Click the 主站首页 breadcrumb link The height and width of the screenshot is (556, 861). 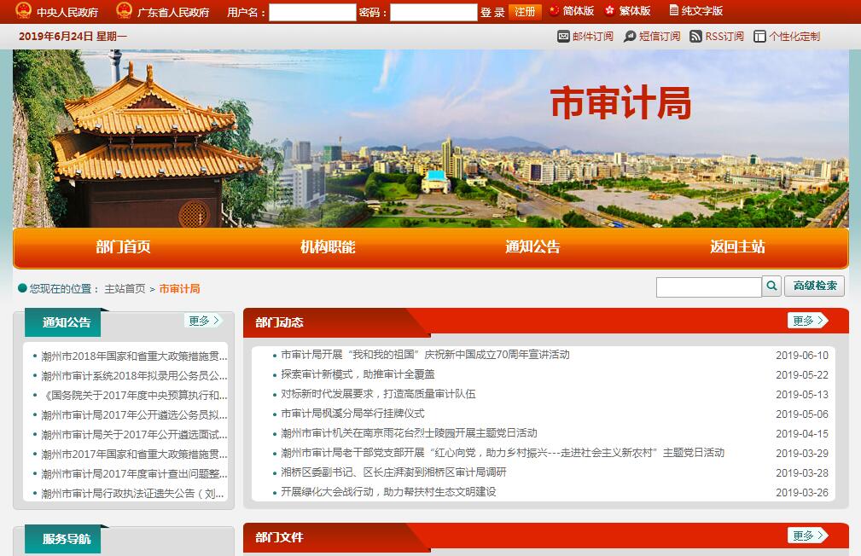coord(125,289)
